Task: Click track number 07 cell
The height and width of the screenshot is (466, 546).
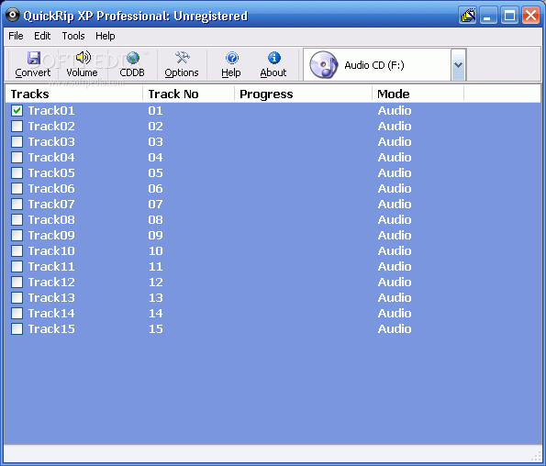Action: coord(155,204)
